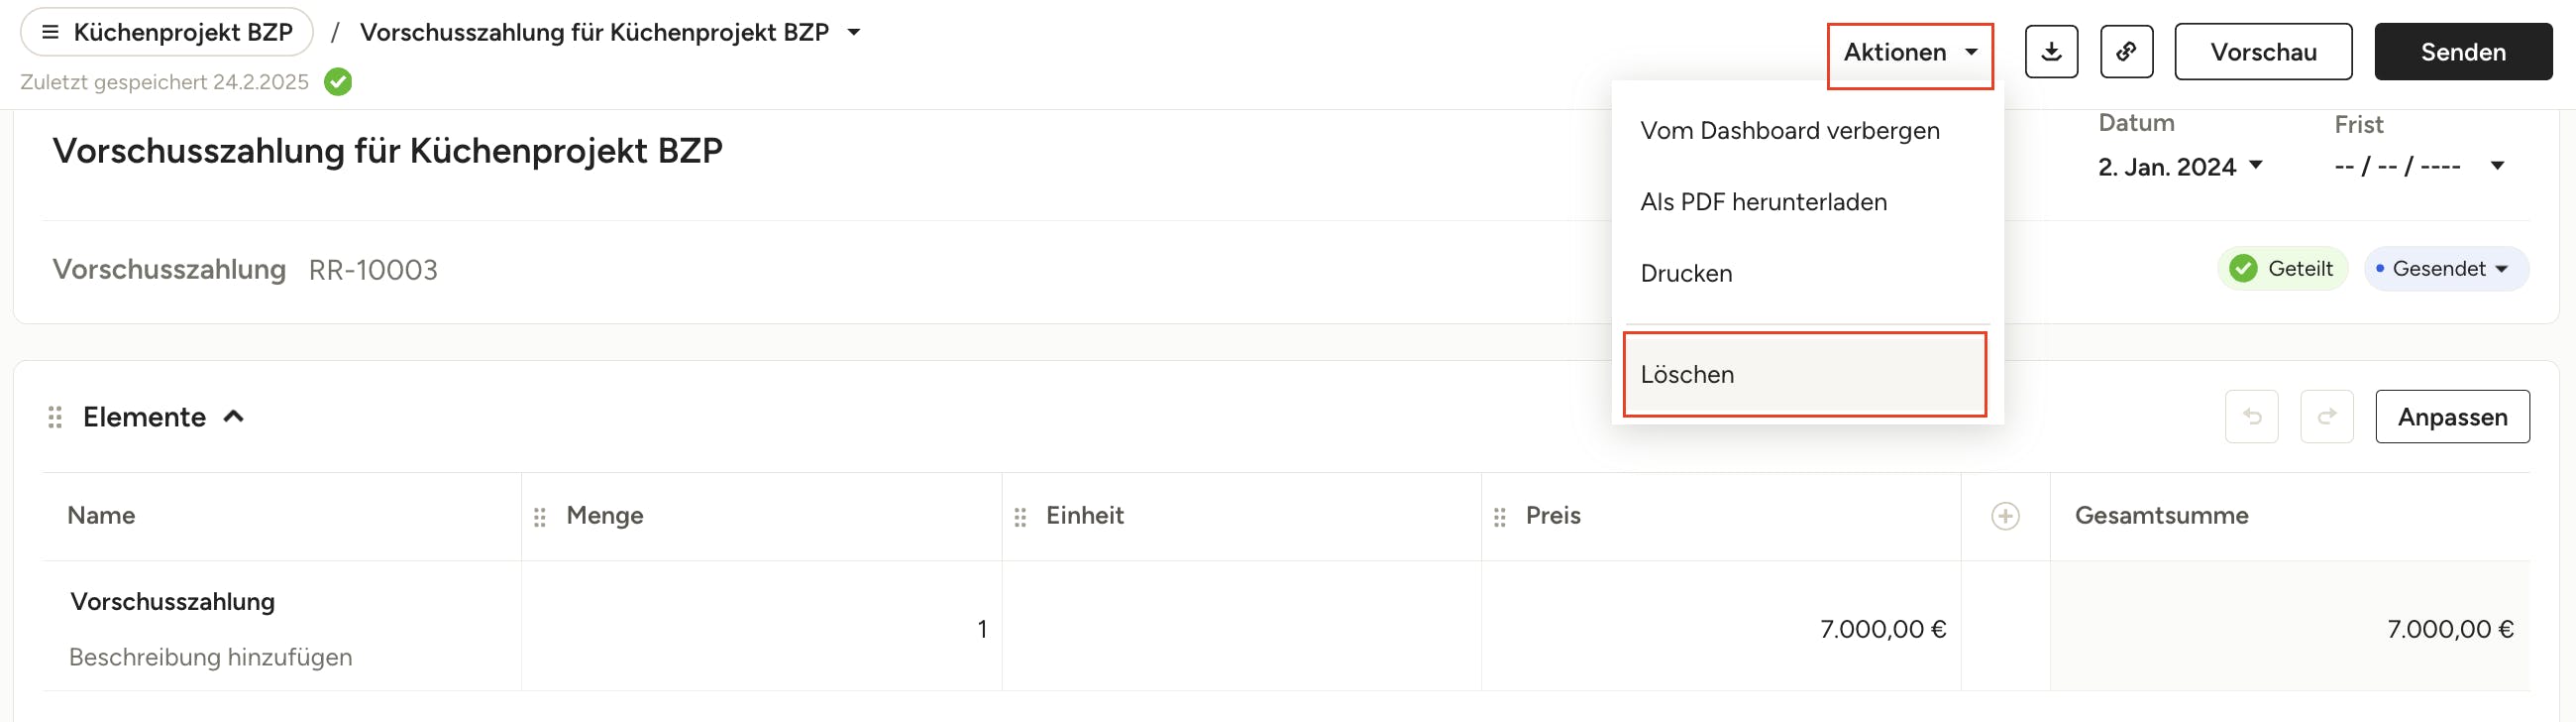
Task: Click the redo arrow in Elemente section
Action: [x=2326, y=417]
